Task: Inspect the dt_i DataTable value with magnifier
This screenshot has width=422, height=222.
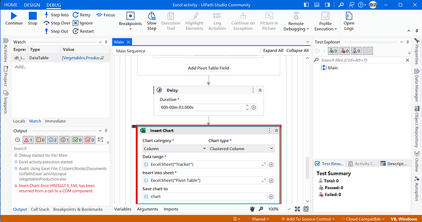Action: [102, 58]
